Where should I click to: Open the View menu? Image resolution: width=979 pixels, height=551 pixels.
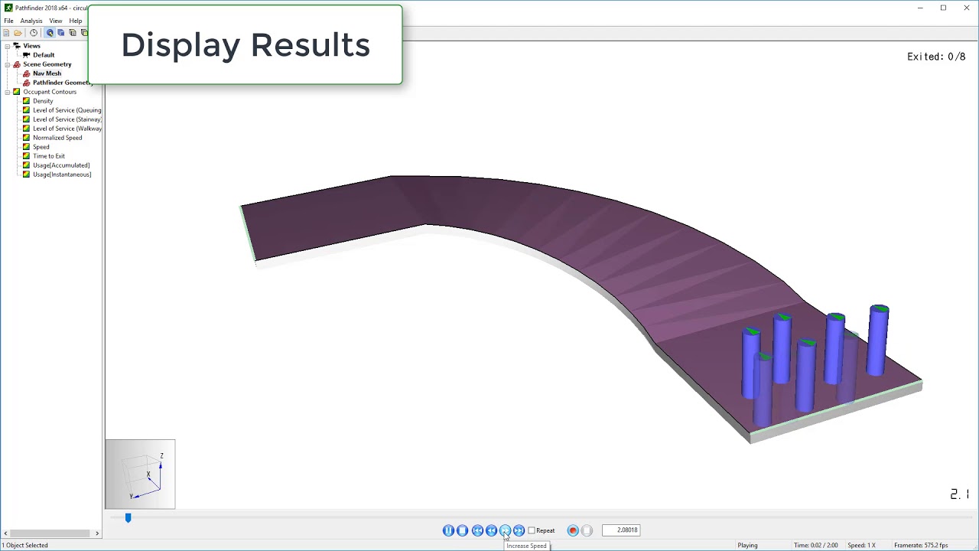[x=56, y=21]
